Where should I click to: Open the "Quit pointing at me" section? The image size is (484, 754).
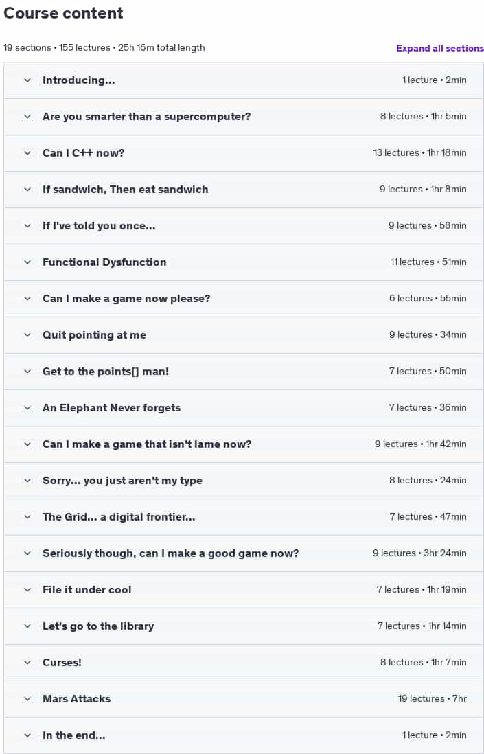click(x=244, y=334)
